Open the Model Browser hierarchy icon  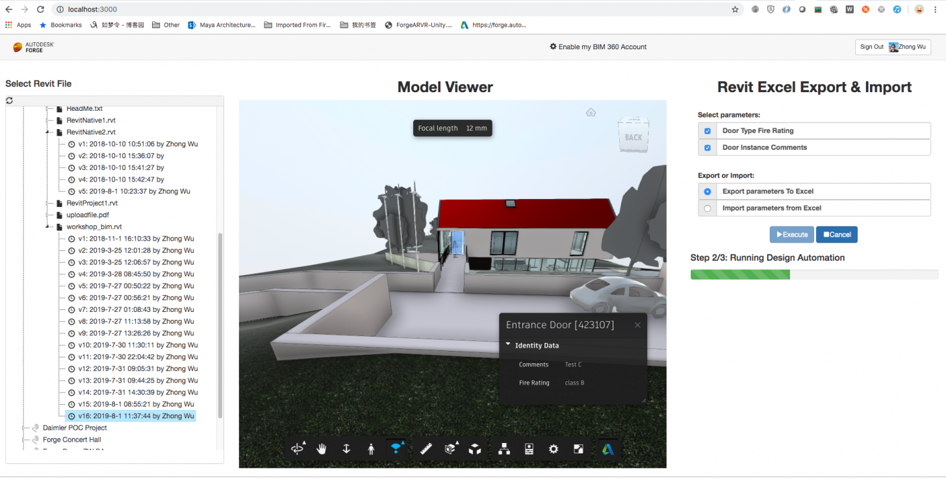click(x=504, y=449)
